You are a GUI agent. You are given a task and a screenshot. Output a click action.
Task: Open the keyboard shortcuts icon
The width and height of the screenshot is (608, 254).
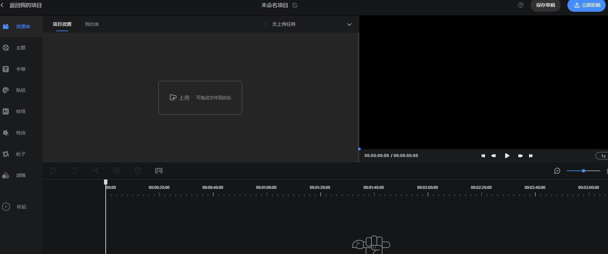point(159,171)
